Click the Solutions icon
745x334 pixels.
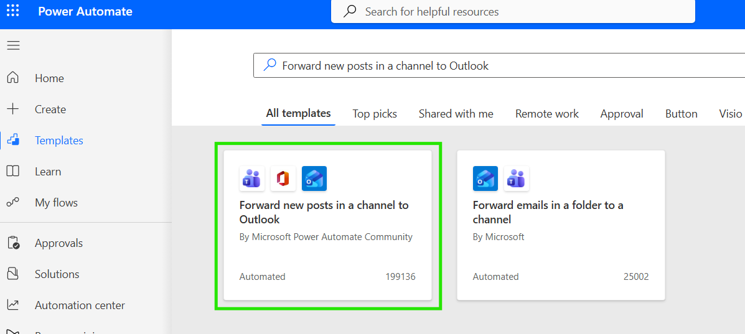point(13,274)
